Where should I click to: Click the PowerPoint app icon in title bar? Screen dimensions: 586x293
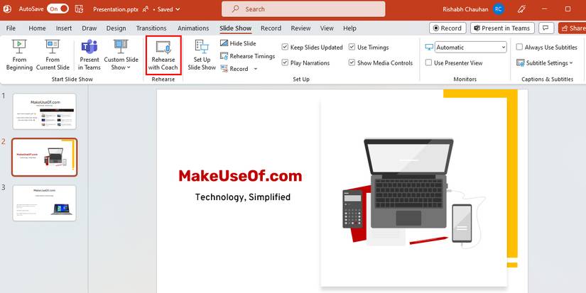(x=7, y=9)
